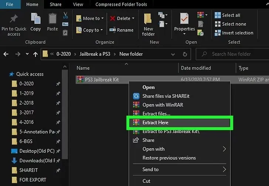Click the History icon in Open group
The height and width of the screenshot is (186, 269).
pyautogui.click(x=200, y=33)
